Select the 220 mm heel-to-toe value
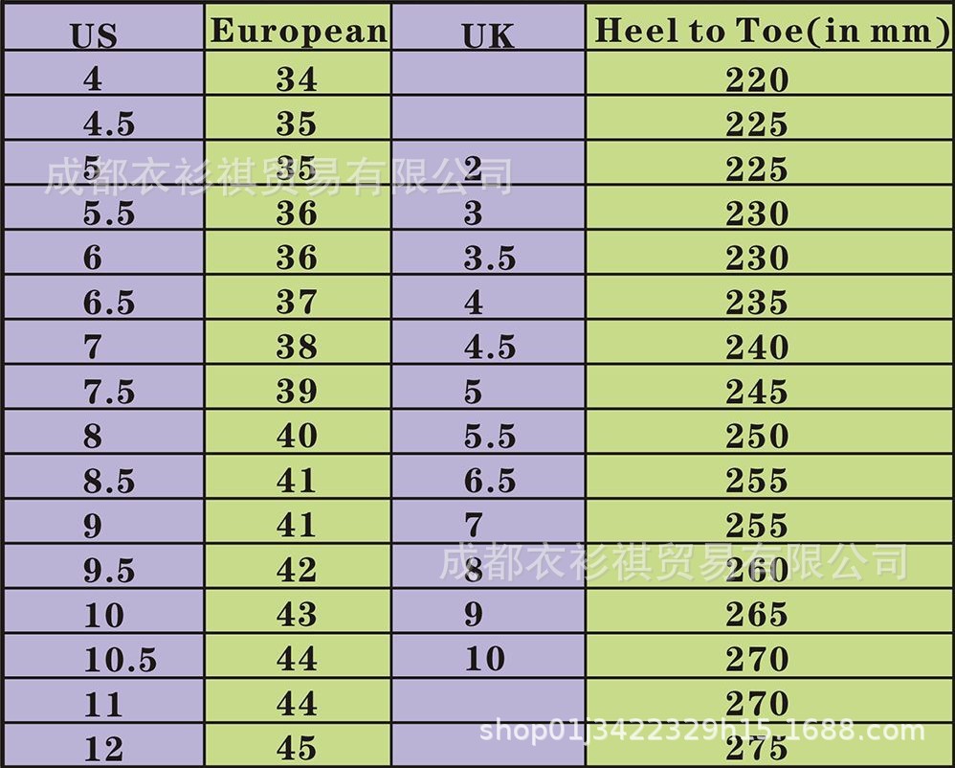 pyautogui.click(x=757, y=79)
